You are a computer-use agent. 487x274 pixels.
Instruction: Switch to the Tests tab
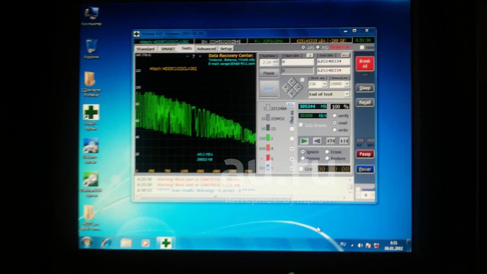[187, 49]
